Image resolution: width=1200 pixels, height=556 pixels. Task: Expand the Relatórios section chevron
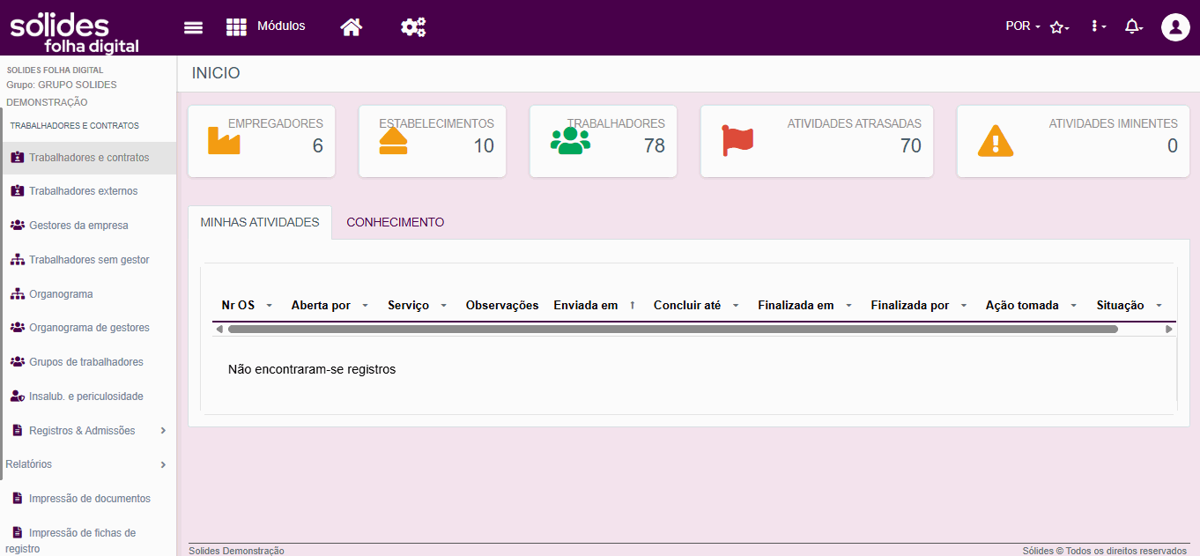(163, 464)
